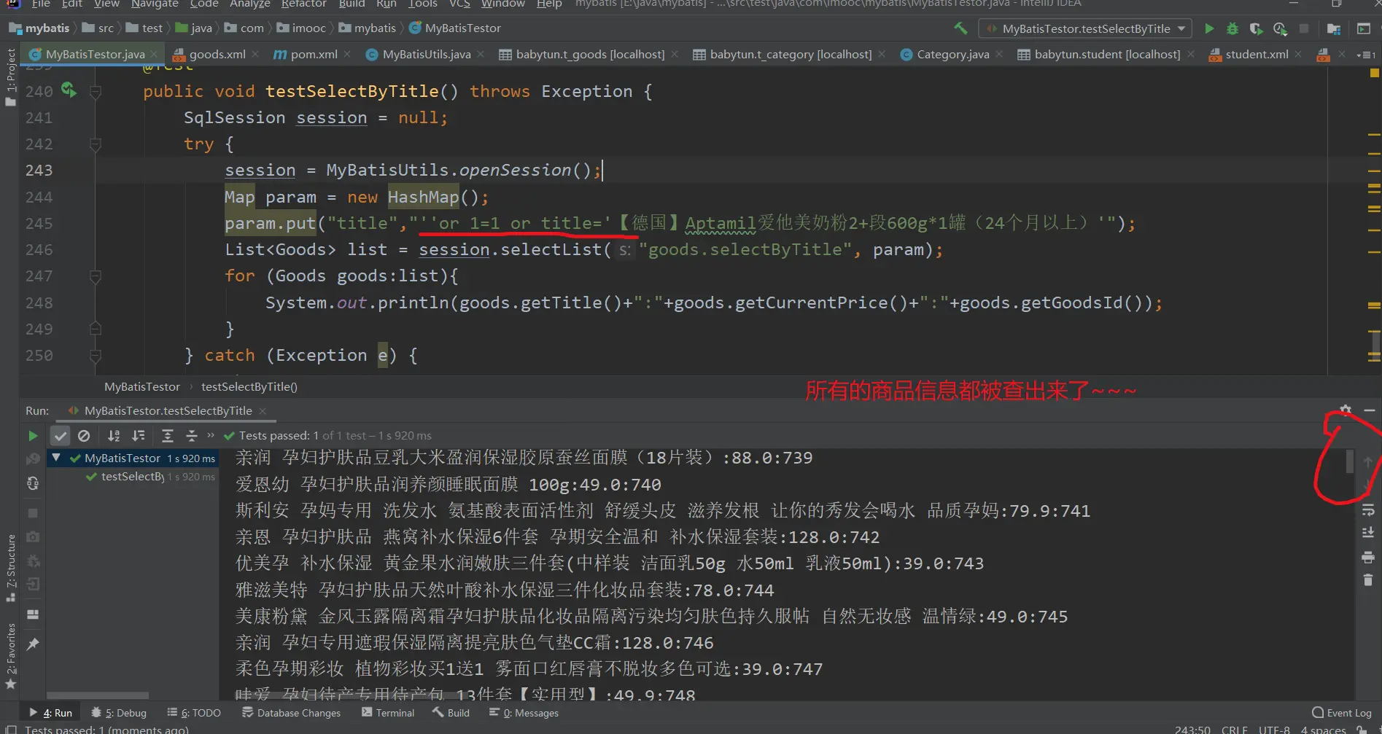Show the hidden editor tabs list
This screenshot has height=734, width=1382.
(1365, 55)
